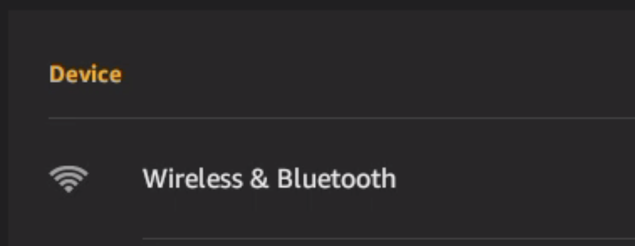Viewport: 635px width, 246px height.
Task: Open wireless settings via the Wi-Fi icon
Action: (68, 179)
